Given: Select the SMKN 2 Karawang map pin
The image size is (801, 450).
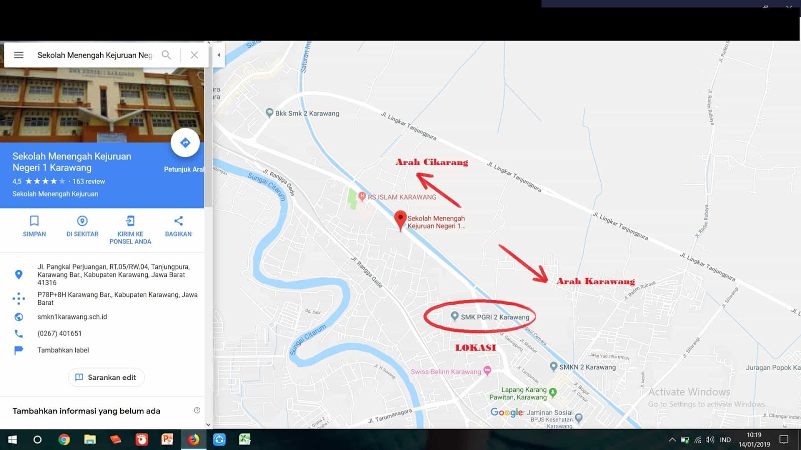Looking at the screenshot, I should point(553,366).
